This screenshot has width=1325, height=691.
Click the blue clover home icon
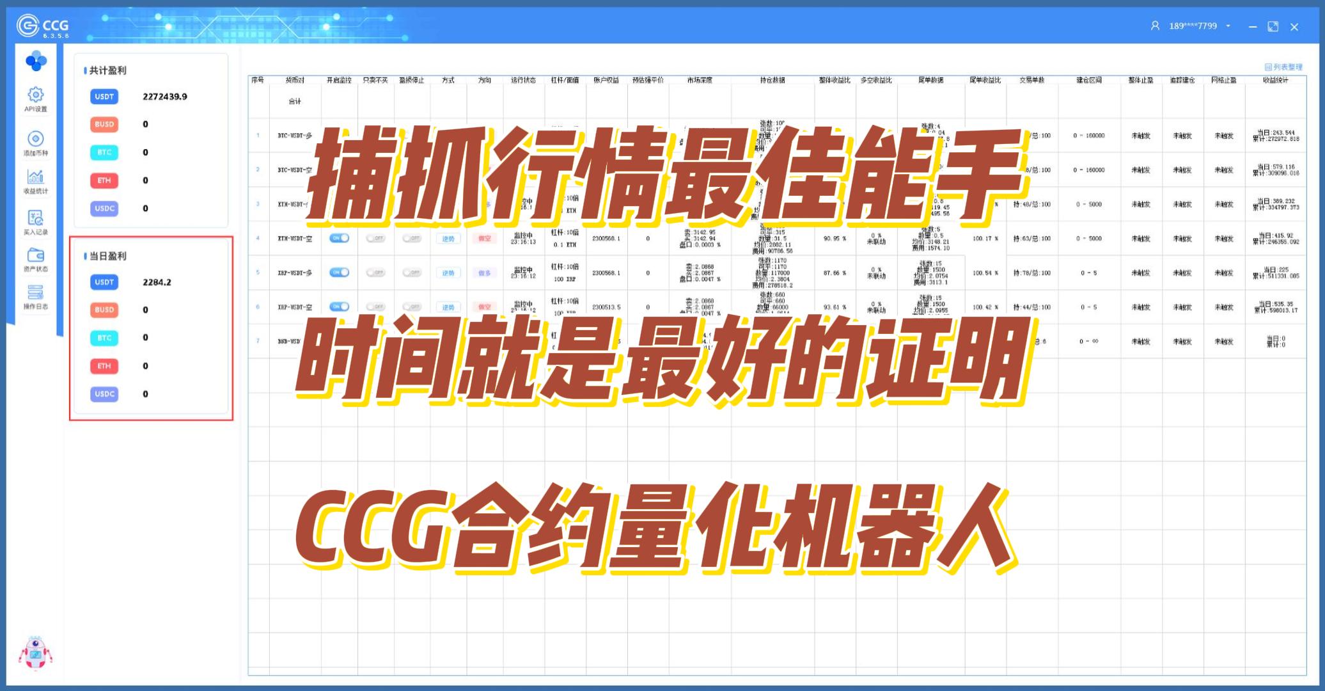[x=36, y=61]
